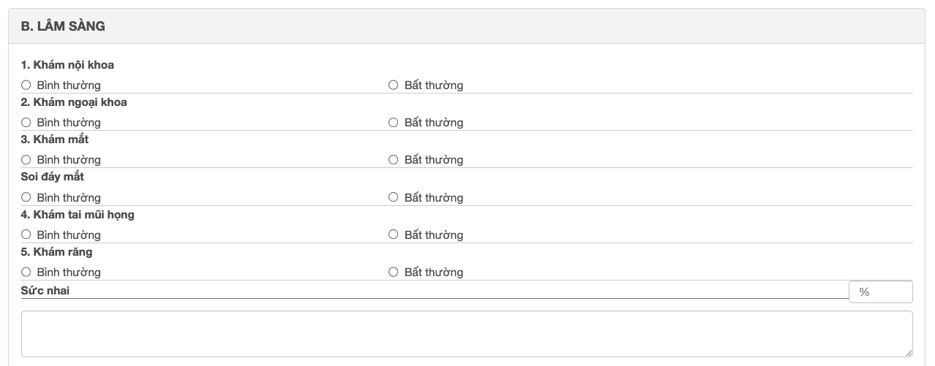Select Bình thường for Khám nội khoa
The width and height of the screenshot is (935, 366).
pos(26,85)
